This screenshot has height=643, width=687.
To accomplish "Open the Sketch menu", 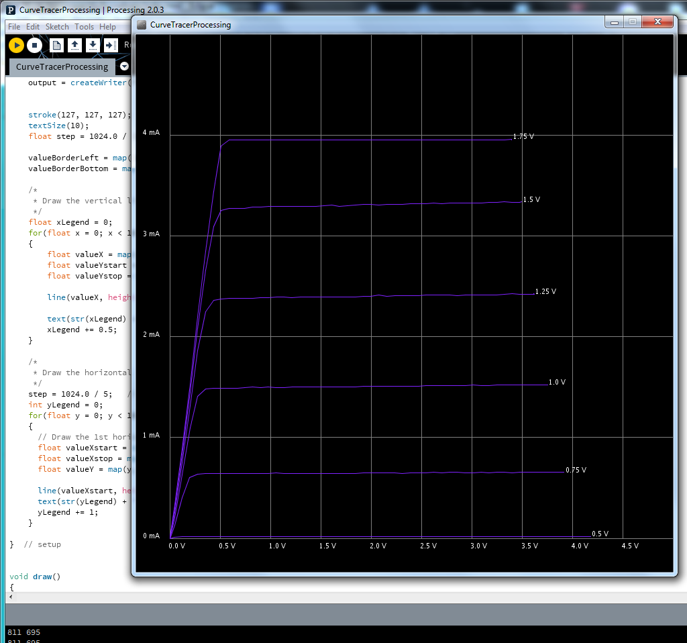I will [x=58, y=27].
